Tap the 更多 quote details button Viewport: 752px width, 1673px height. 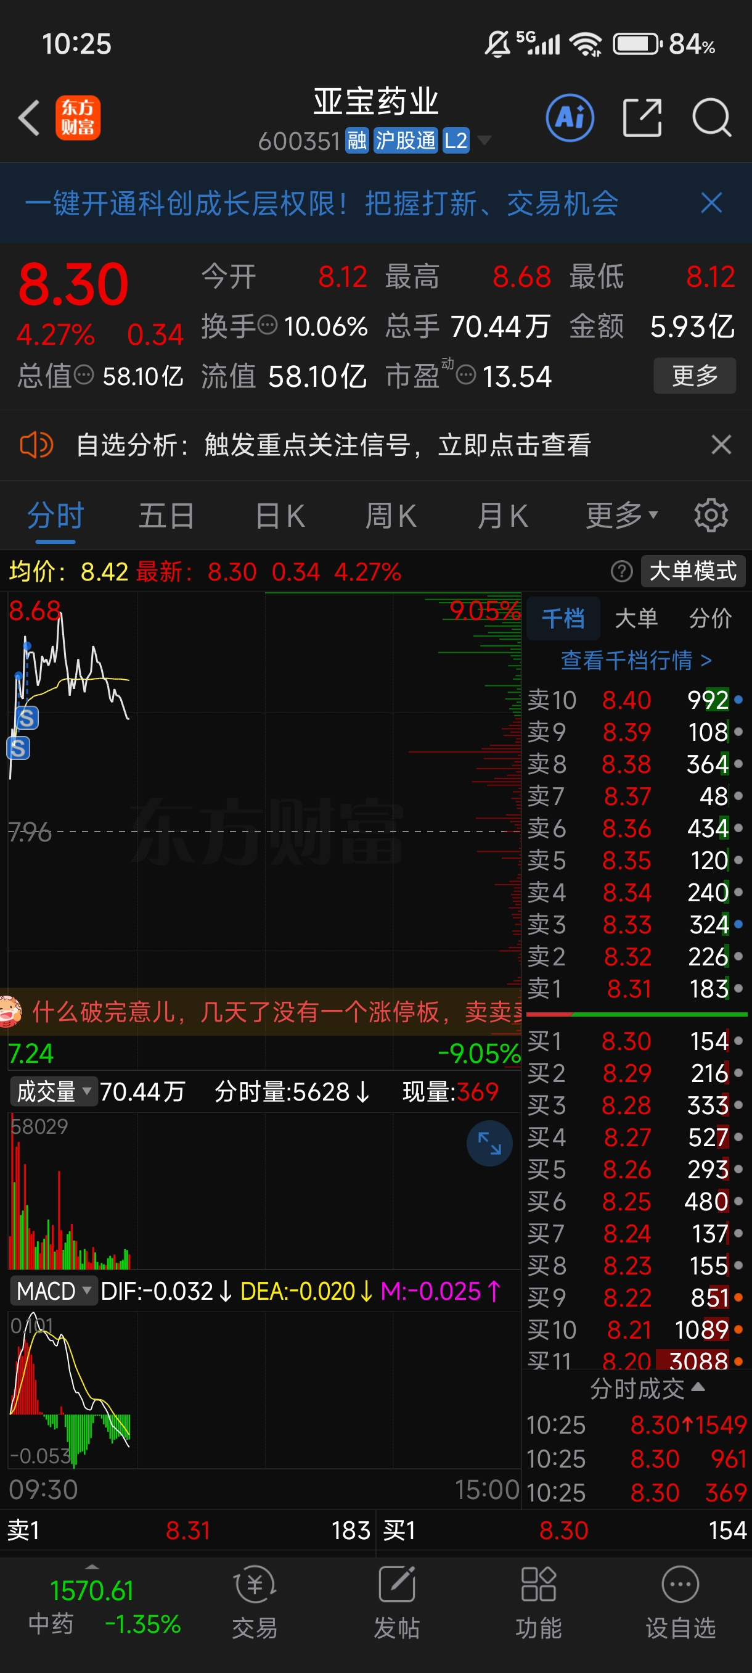[694, 374]
